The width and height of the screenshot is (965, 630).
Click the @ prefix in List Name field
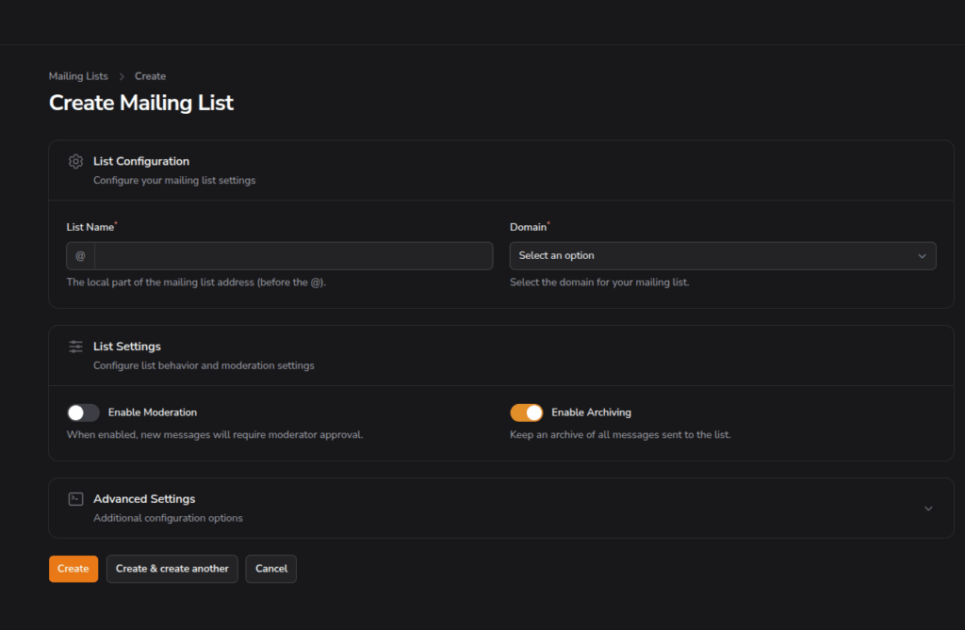pos(80,256)
